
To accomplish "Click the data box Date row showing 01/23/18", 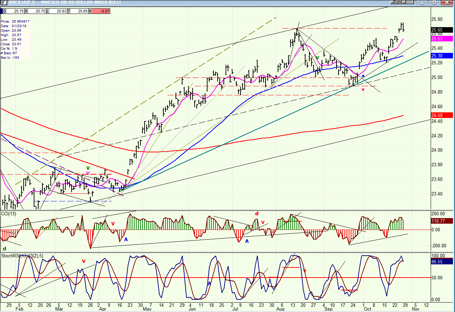I will 15,26.
